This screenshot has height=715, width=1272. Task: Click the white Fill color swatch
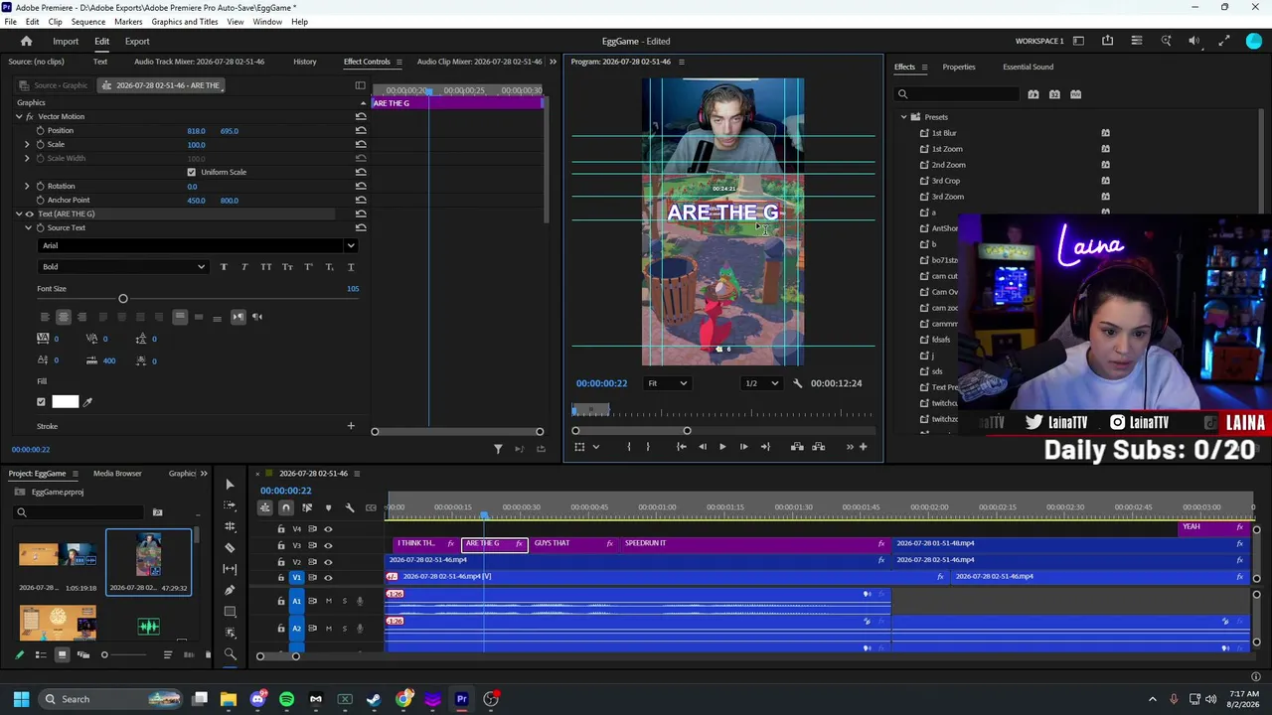click(x=65, y=401)
